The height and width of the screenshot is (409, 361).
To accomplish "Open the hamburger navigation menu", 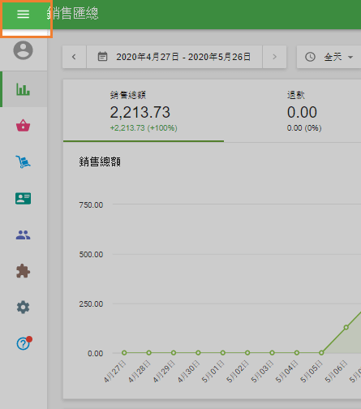I will point(23,14).
